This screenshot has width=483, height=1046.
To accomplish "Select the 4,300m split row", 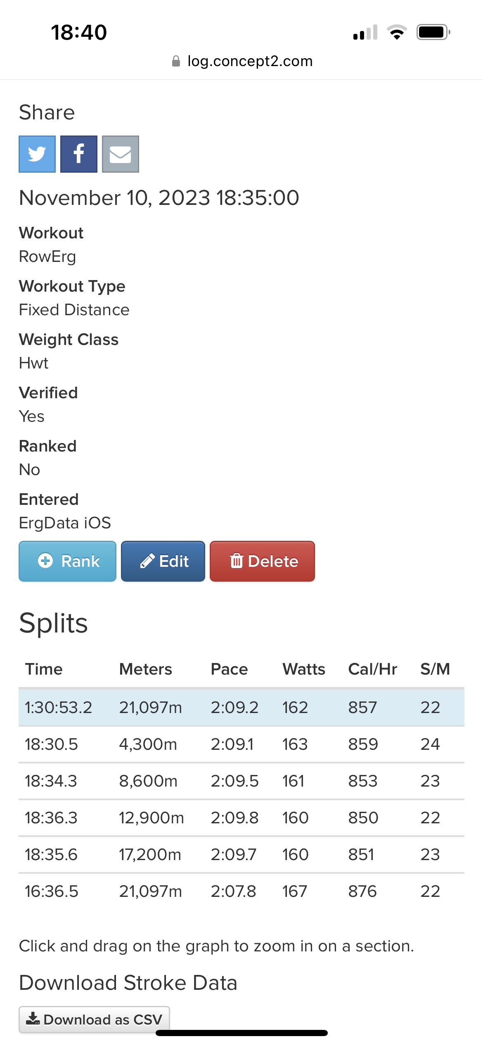I will pyautogui.click(x=241, y=744).
